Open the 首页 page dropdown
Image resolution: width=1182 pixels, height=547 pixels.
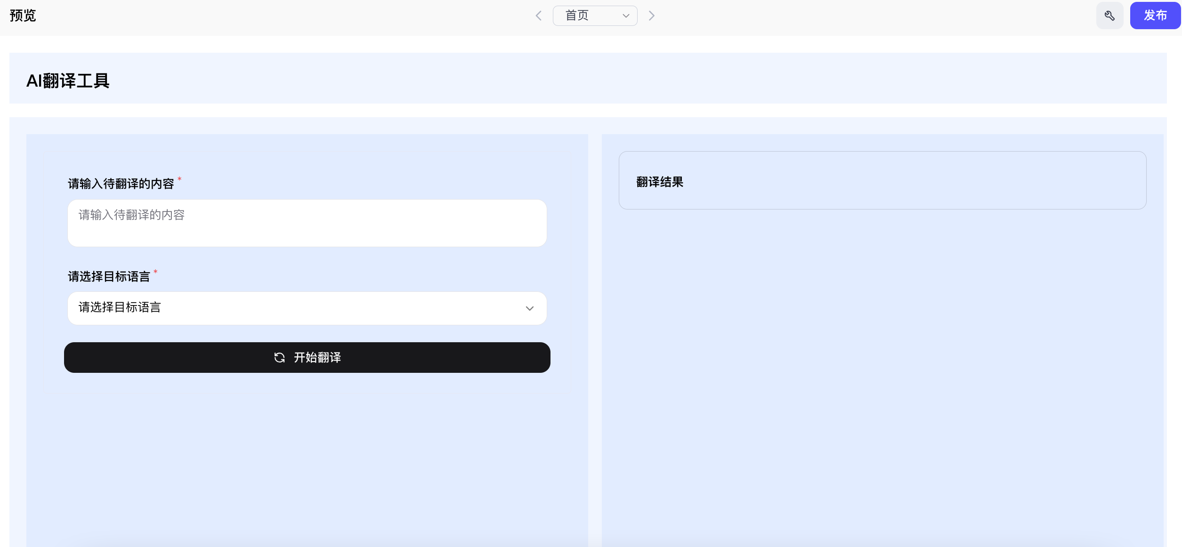pos(595,16)
